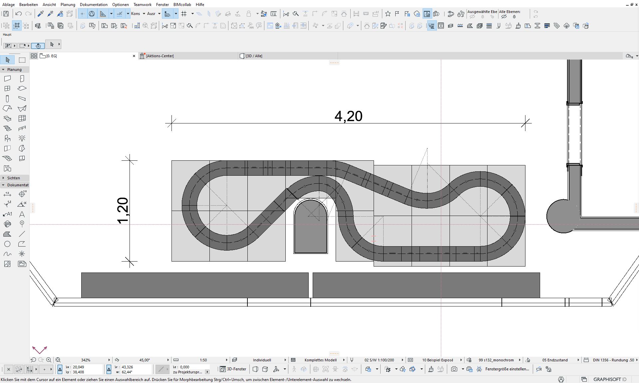The width and height of the screenshot is (639, 383).
Task: Click the 3D-Fenster button
Action: coord(233,369)
